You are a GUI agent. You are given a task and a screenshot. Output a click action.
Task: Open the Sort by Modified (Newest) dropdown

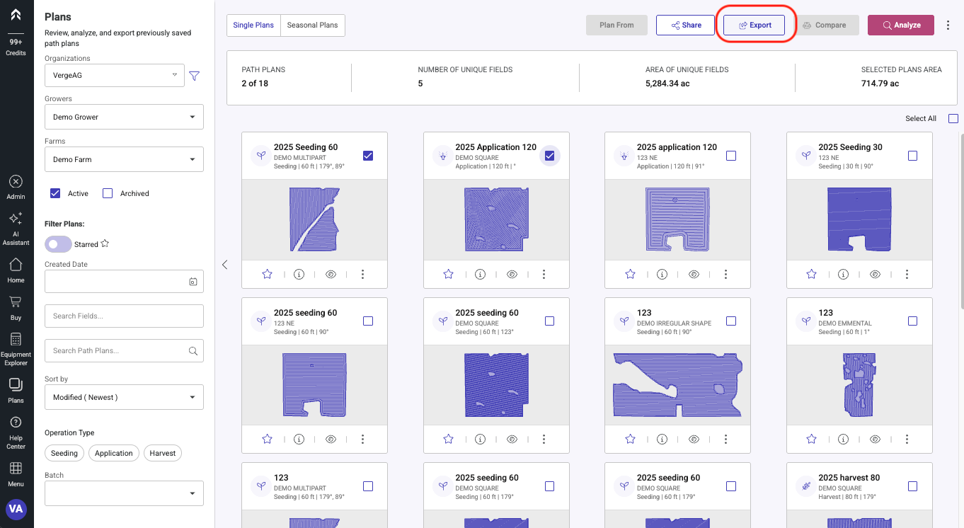point(124,397)
